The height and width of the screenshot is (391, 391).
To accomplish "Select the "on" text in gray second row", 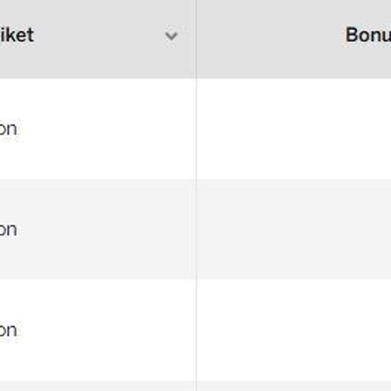I will tap(8, 229).
